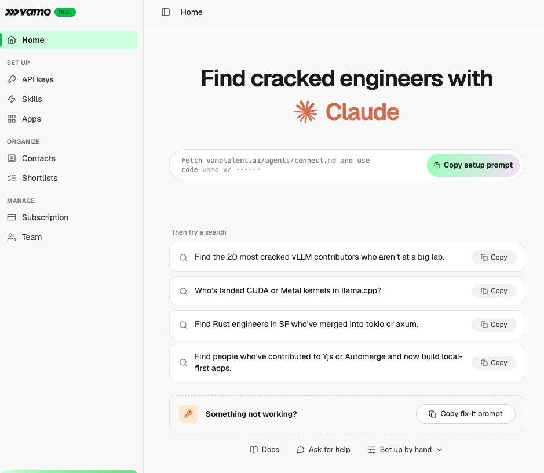This screenshot has width=544, height=473.
Task: Select the tokio or axum search text
Action: click(306, 324)
